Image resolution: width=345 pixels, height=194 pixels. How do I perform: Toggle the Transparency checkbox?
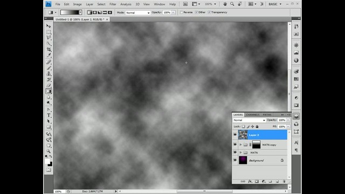coord(209,12)
